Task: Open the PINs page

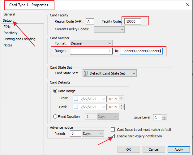Action: [7, 27]
